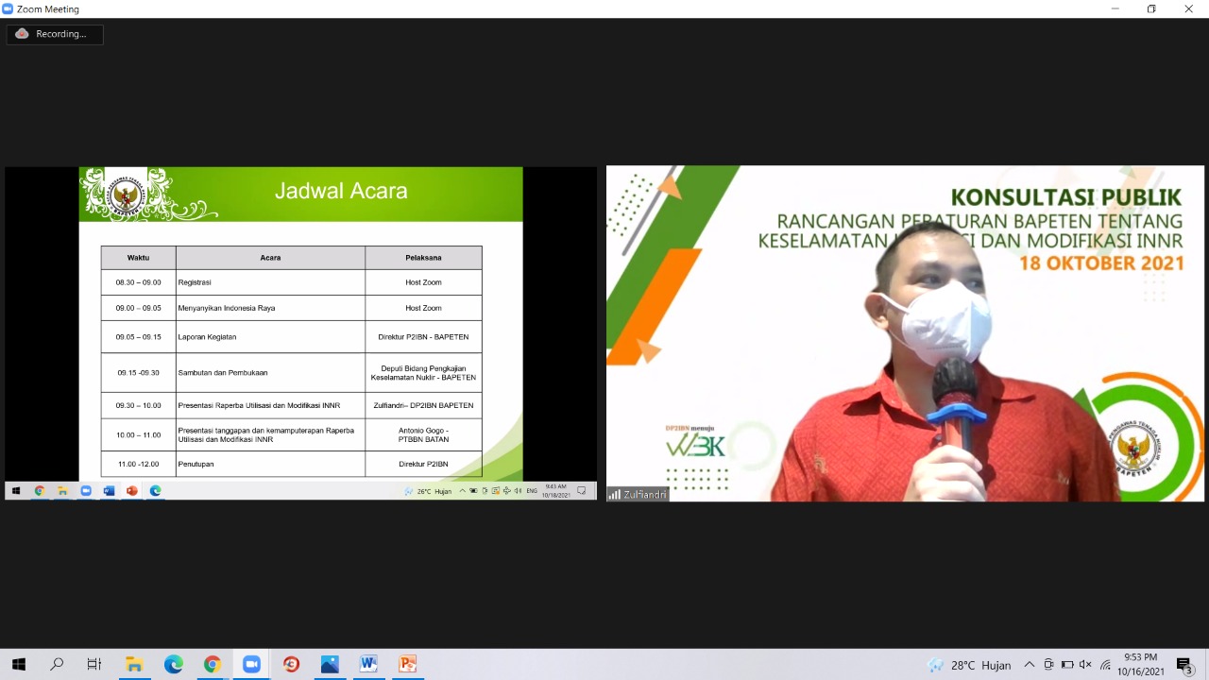
Task: Minimize the Zoom Meeting window
Action: click(1117, 8)
